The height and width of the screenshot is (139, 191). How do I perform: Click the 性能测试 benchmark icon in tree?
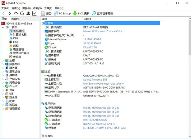coord(7,108)
